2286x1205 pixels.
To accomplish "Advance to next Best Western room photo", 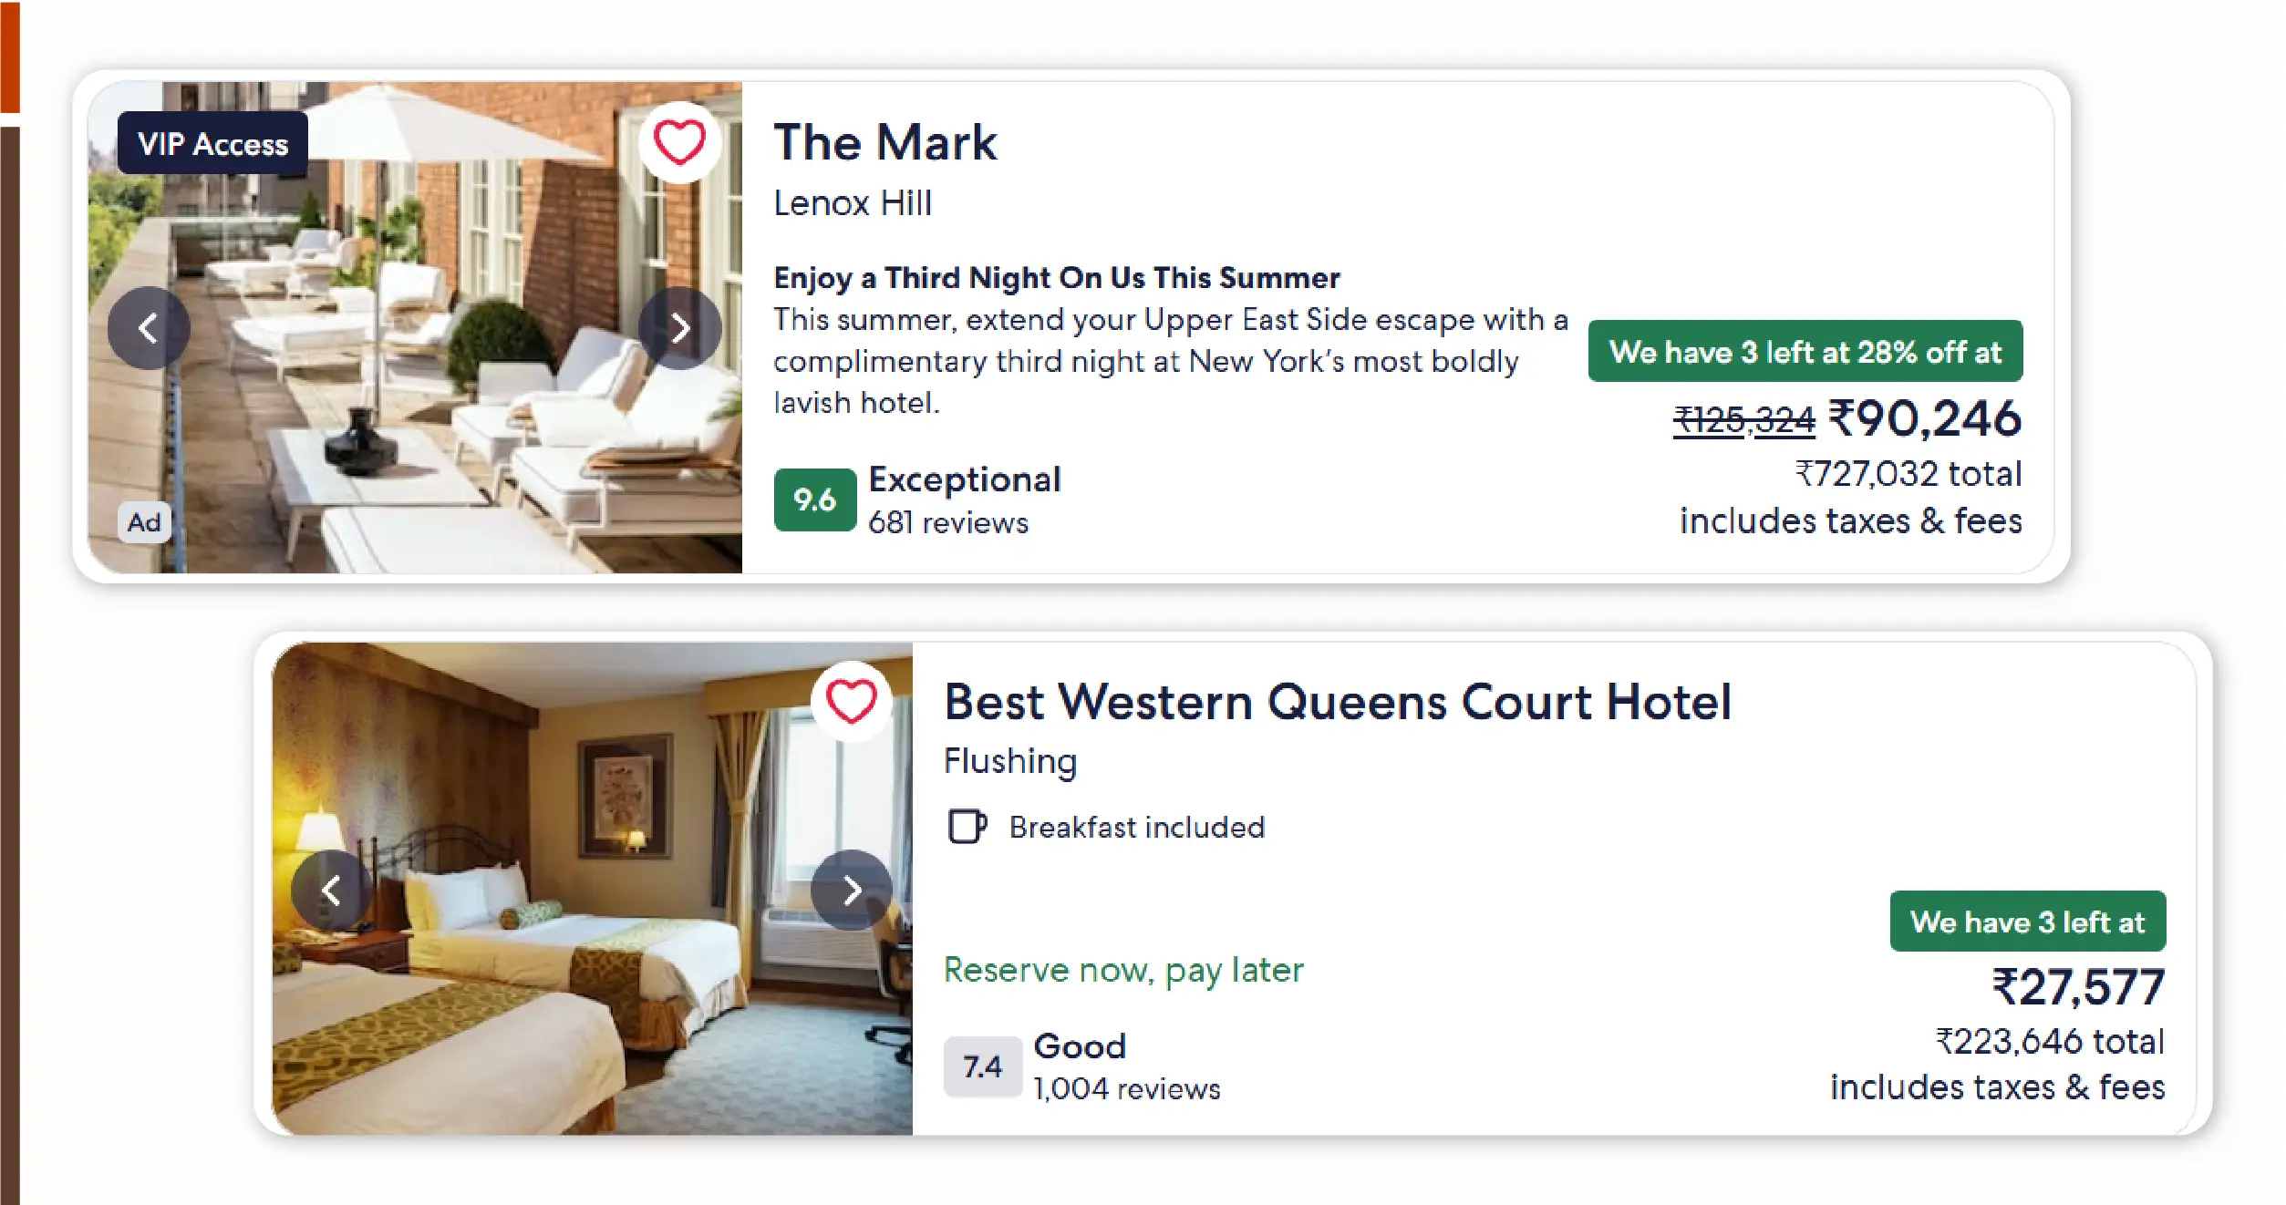I will tap(851, 890).
